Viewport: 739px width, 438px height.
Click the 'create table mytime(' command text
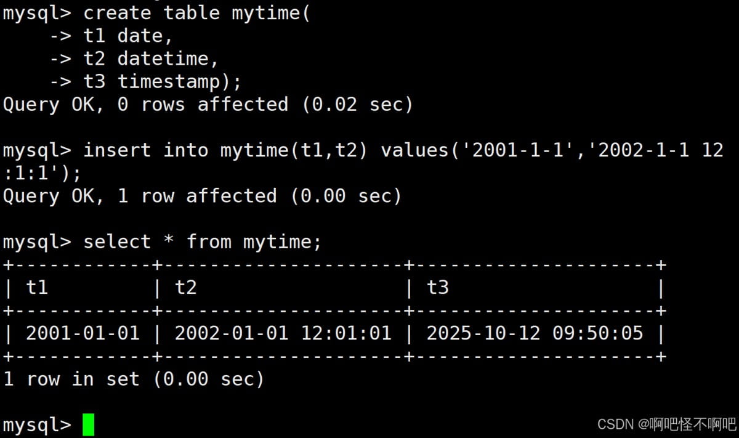tap(196, 13)
